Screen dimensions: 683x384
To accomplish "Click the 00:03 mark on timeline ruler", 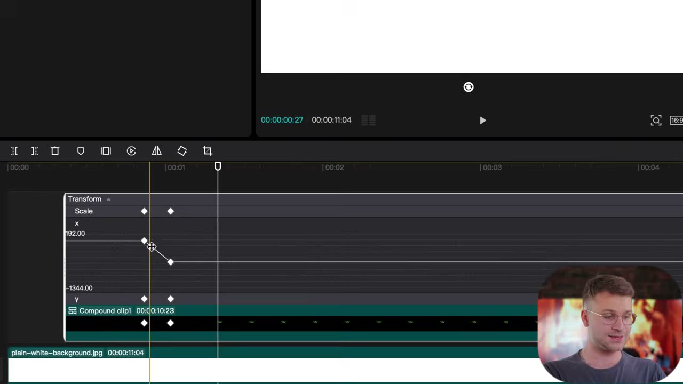I will [492, 167].
